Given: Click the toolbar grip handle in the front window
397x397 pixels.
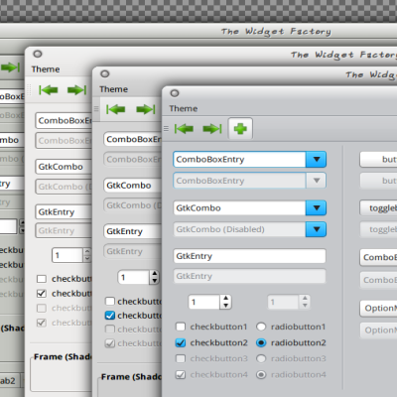Looking at the screenshot, I should (x=166, y=129).
